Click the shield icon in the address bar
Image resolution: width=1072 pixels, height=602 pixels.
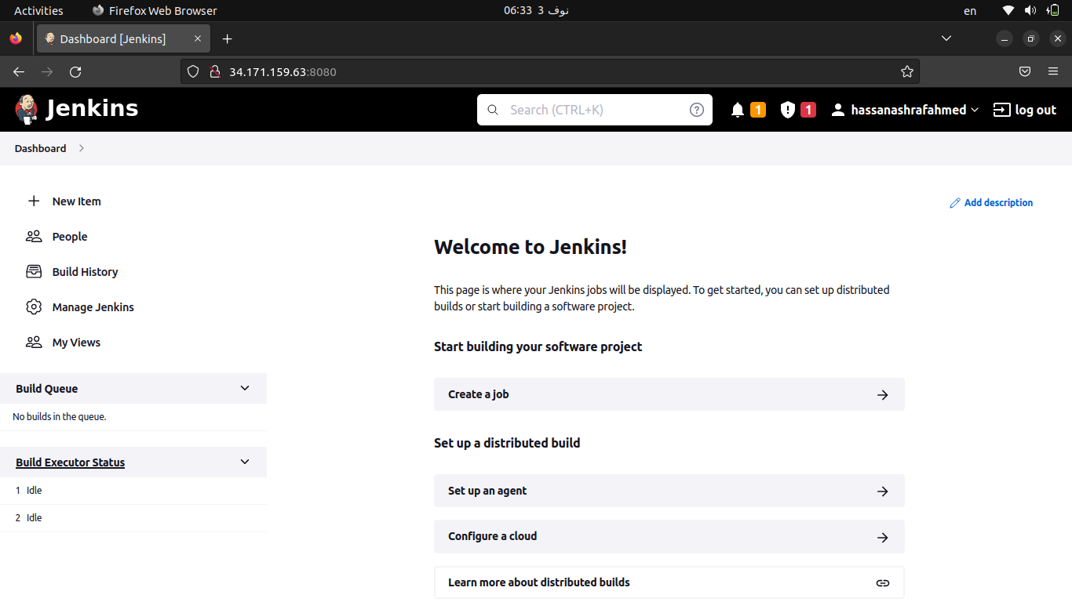pos(193,71)
